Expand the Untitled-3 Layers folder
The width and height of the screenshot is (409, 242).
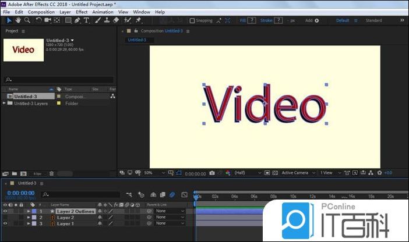5,103
